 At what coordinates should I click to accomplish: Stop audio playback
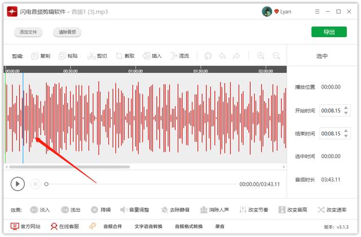35,184
